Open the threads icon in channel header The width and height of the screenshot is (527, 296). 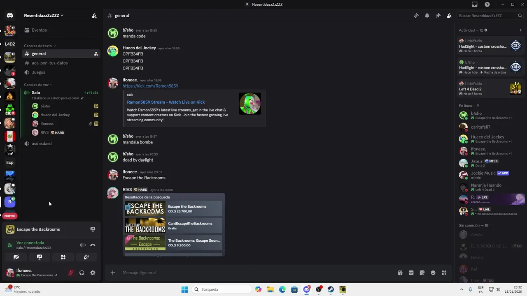point(416,16)
